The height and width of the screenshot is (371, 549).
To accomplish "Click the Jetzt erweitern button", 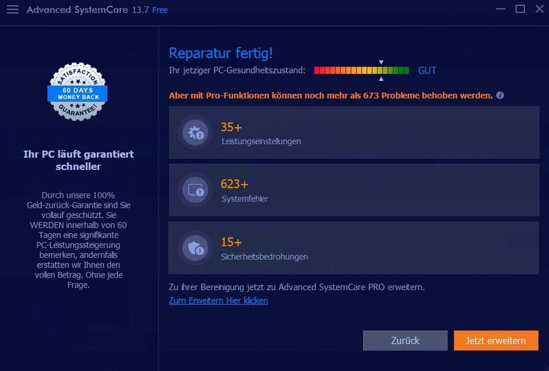I will (496, 341).
